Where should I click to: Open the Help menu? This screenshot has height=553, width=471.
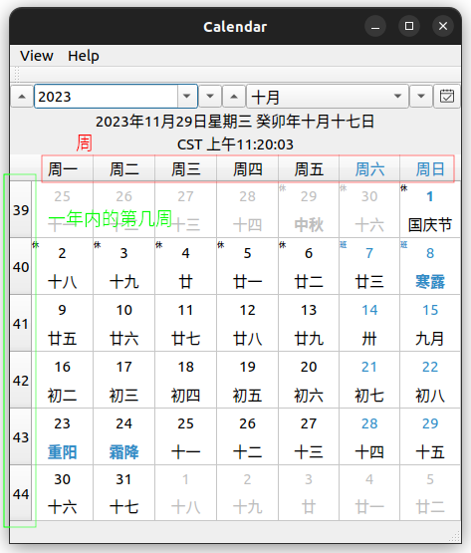tap(84, 56)
